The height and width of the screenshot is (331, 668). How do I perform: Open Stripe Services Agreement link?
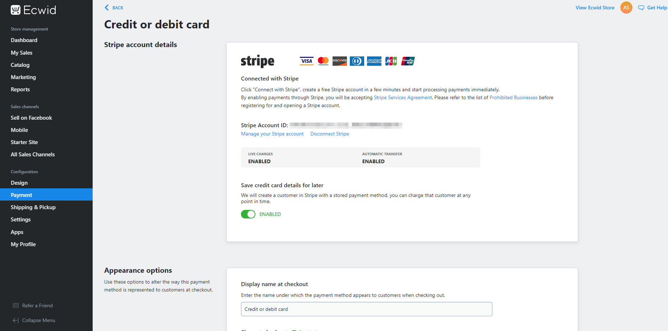[x=403, y=98]
